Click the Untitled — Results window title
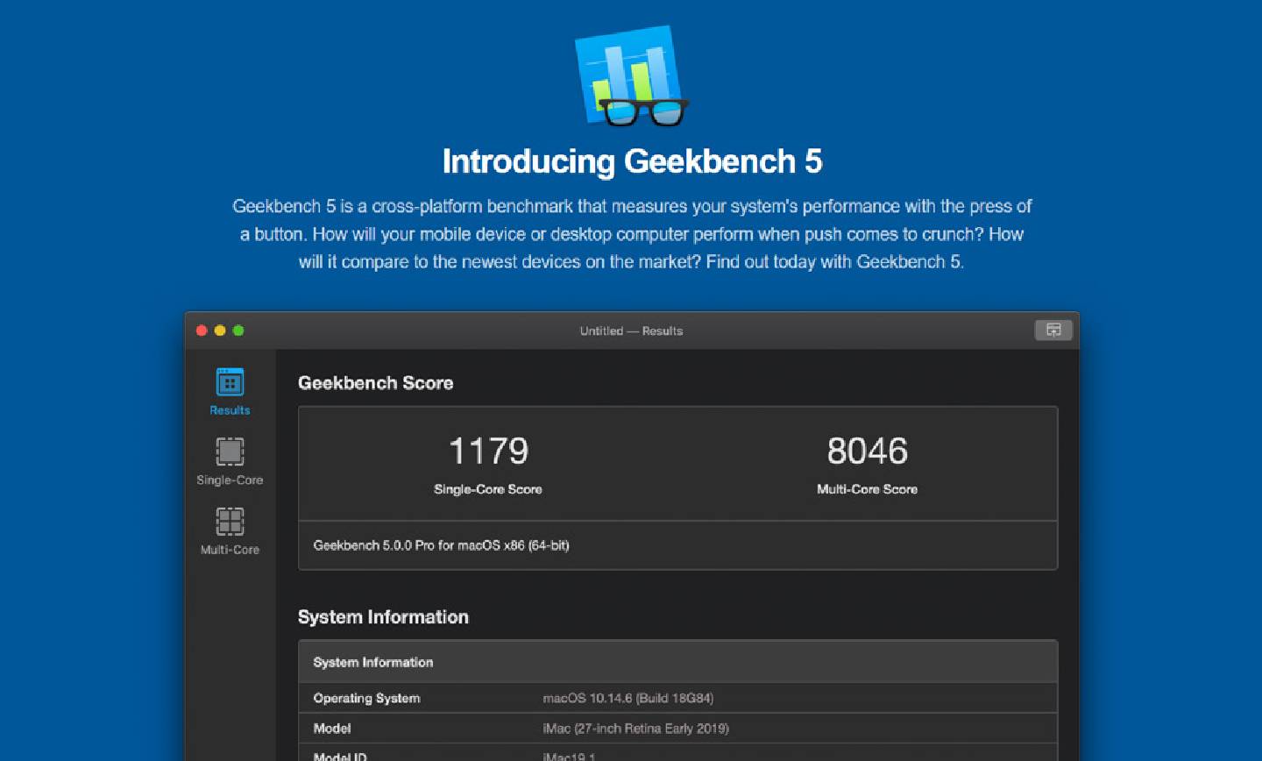The width and height of the screenshot is (1262, 761). pos(631,331)
